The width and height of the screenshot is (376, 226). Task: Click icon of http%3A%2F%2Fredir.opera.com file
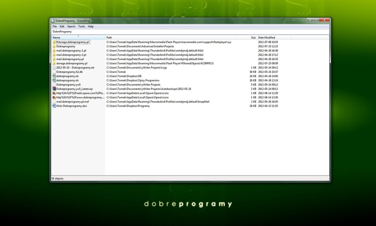click(x=54, y=93)
